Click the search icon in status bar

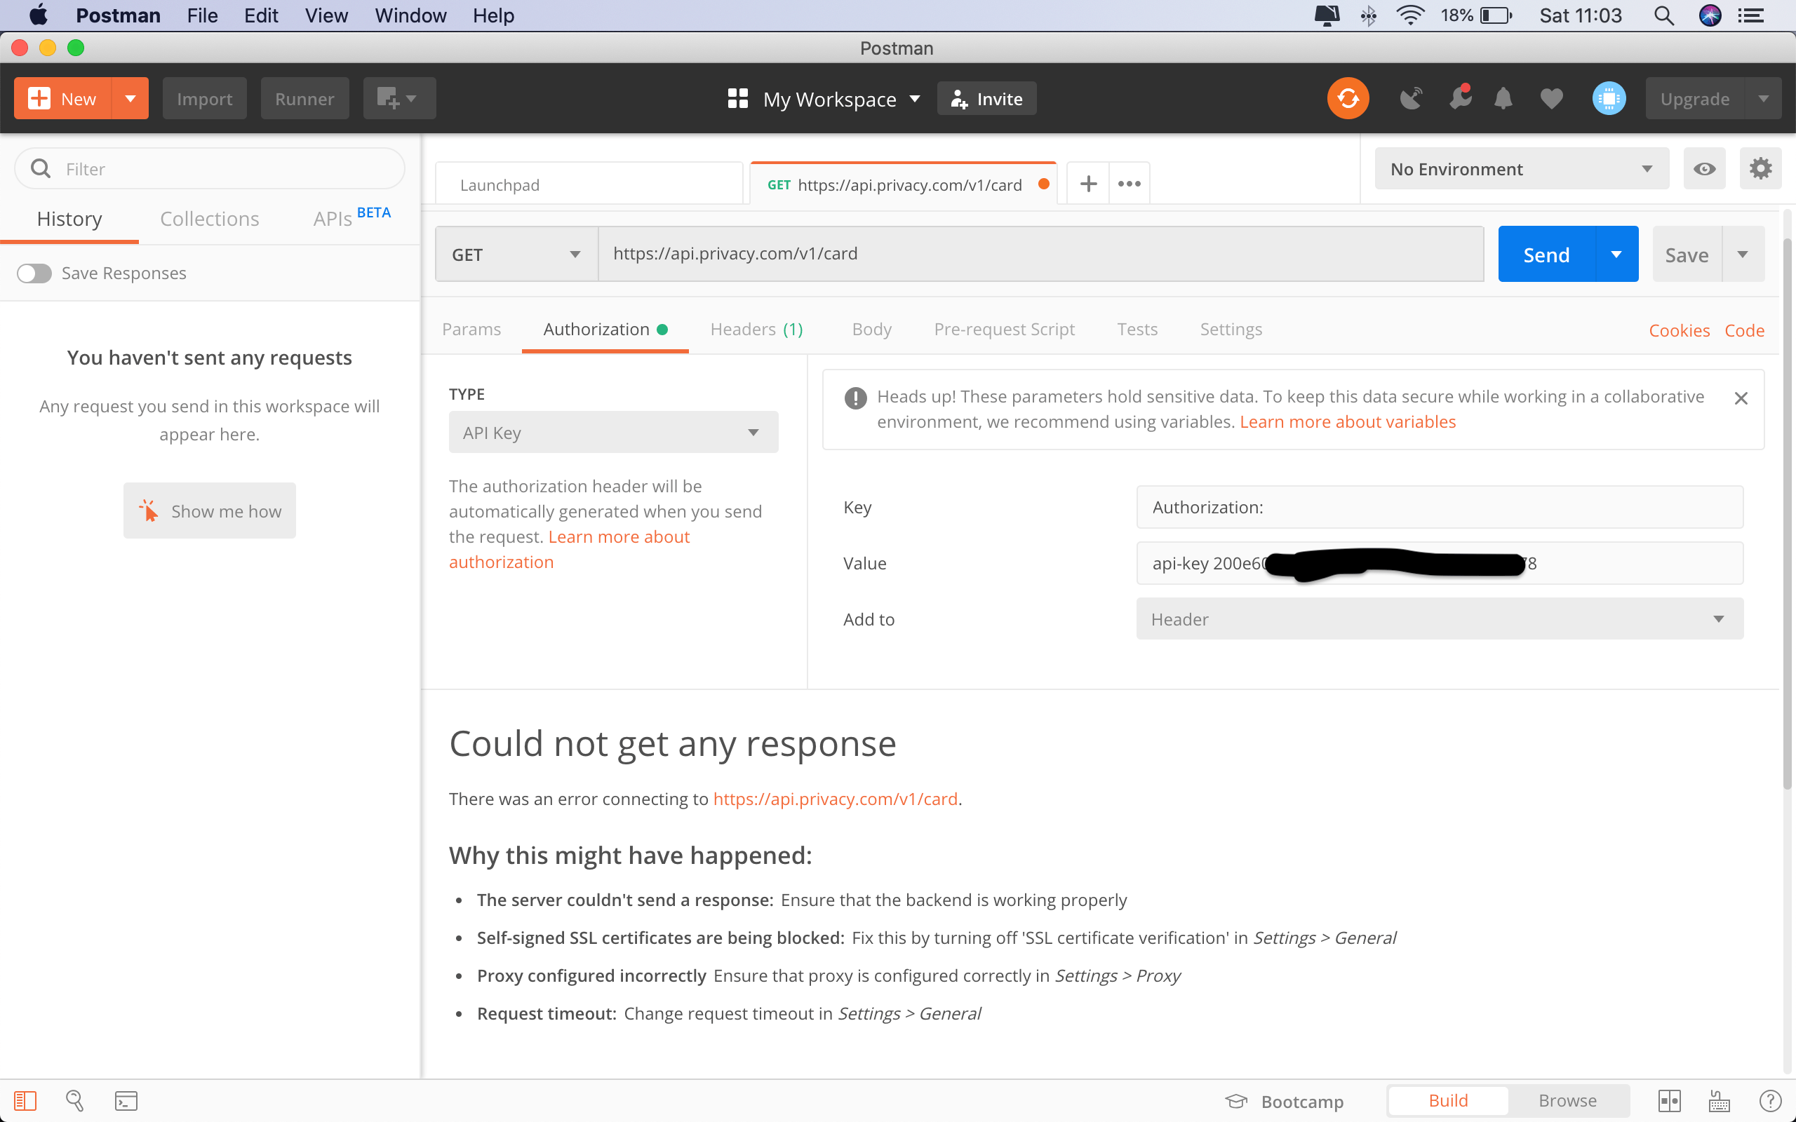click(75, 1100)
